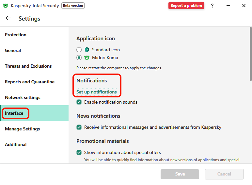Switch to Threats and Exclusions section
This screenshot has width=252, height=185.
click(28, 66)
